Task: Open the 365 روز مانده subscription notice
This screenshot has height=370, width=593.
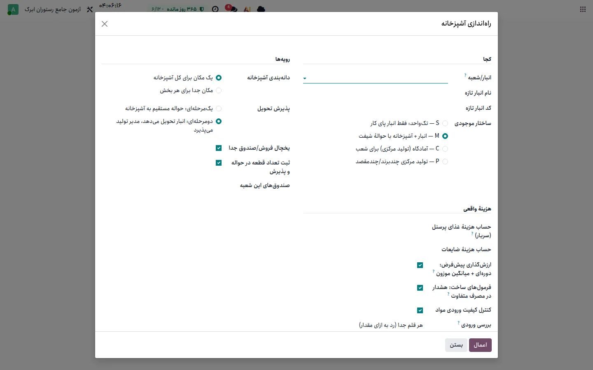Action: coord(177,9)
